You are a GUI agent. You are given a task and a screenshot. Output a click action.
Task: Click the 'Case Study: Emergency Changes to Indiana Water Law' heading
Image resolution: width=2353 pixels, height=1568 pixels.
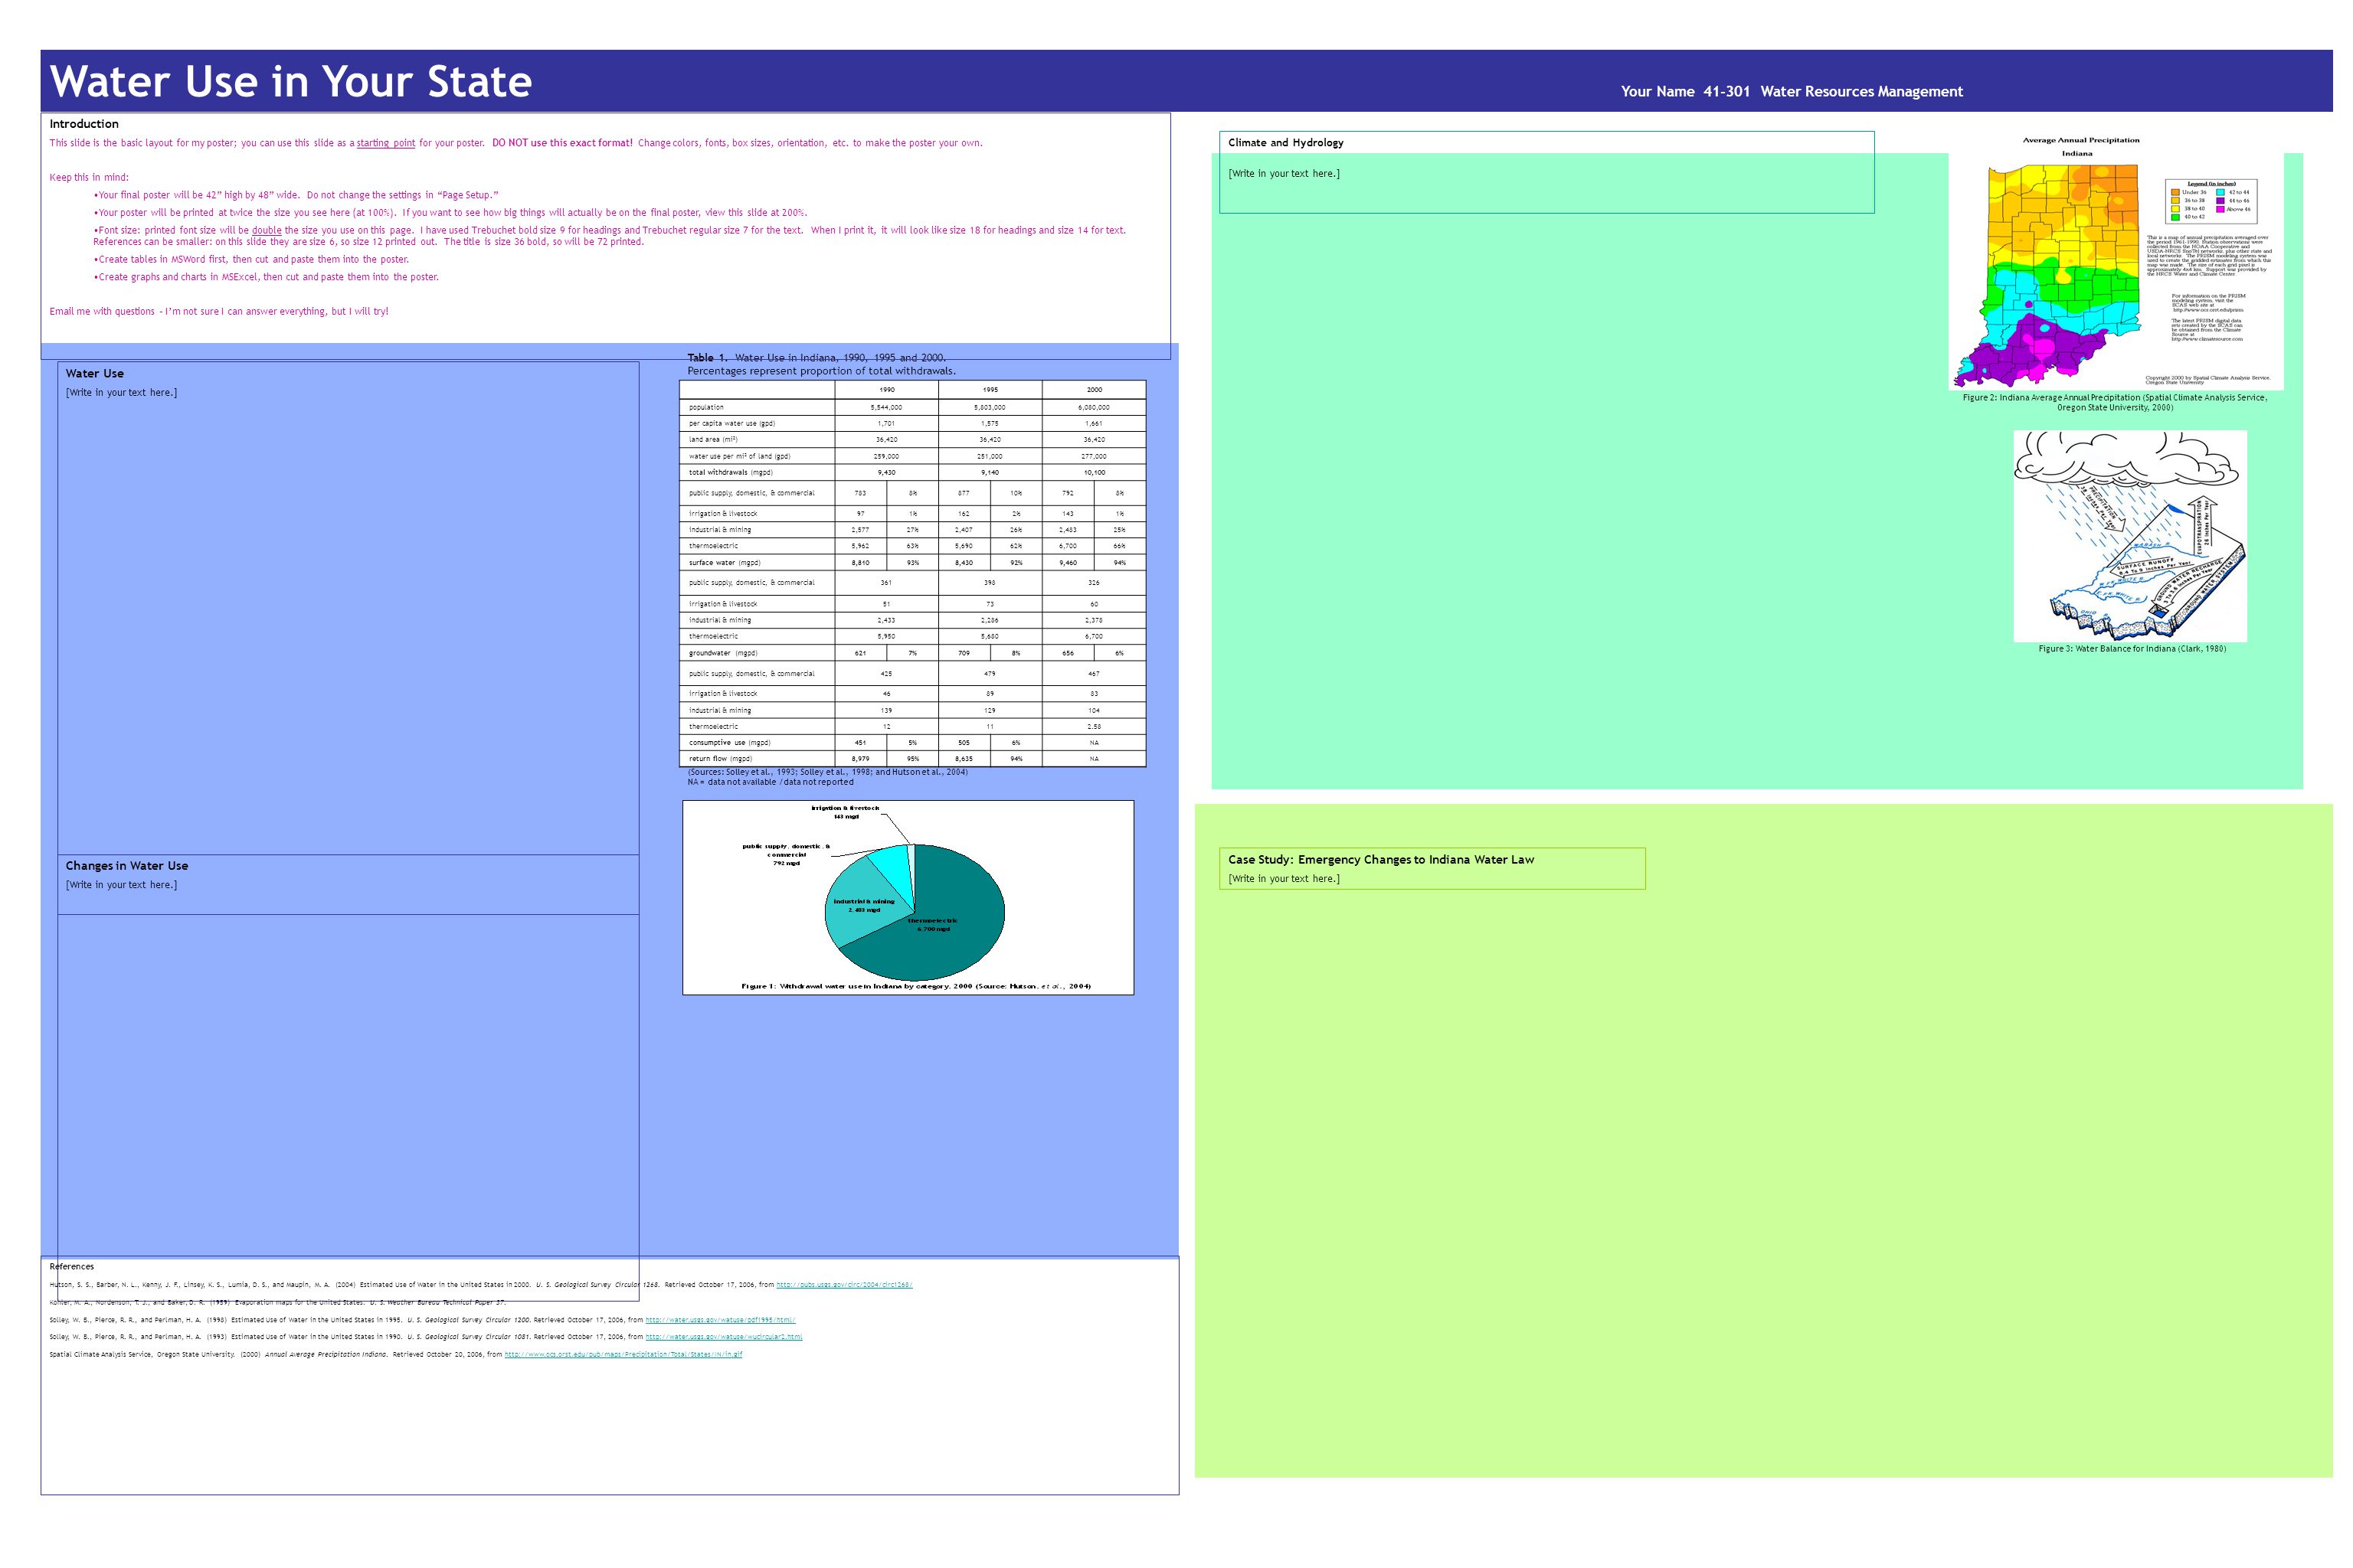[x=1380, y=860]
